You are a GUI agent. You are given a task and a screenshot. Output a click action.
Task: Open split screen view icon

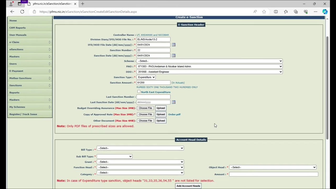(x=276, y=12)
